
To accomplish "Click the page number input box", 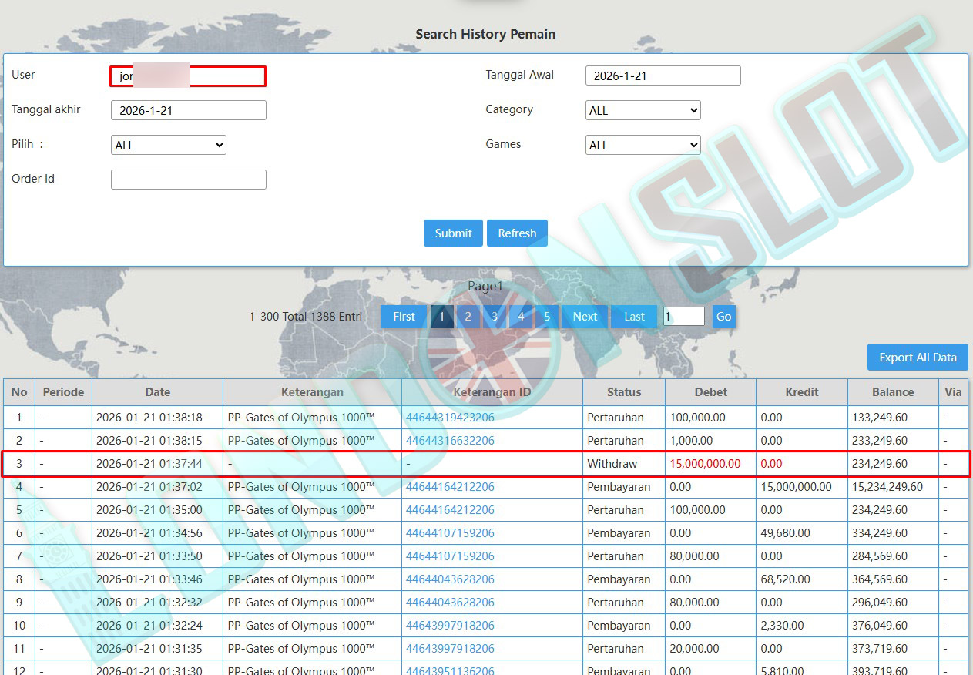I will [x=683, y=317].
